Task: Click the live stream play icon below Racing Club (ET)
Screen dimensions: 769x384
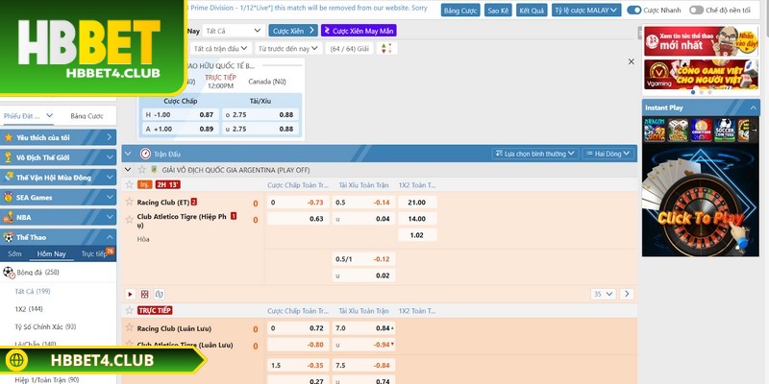Action: (x=130, y=295)
